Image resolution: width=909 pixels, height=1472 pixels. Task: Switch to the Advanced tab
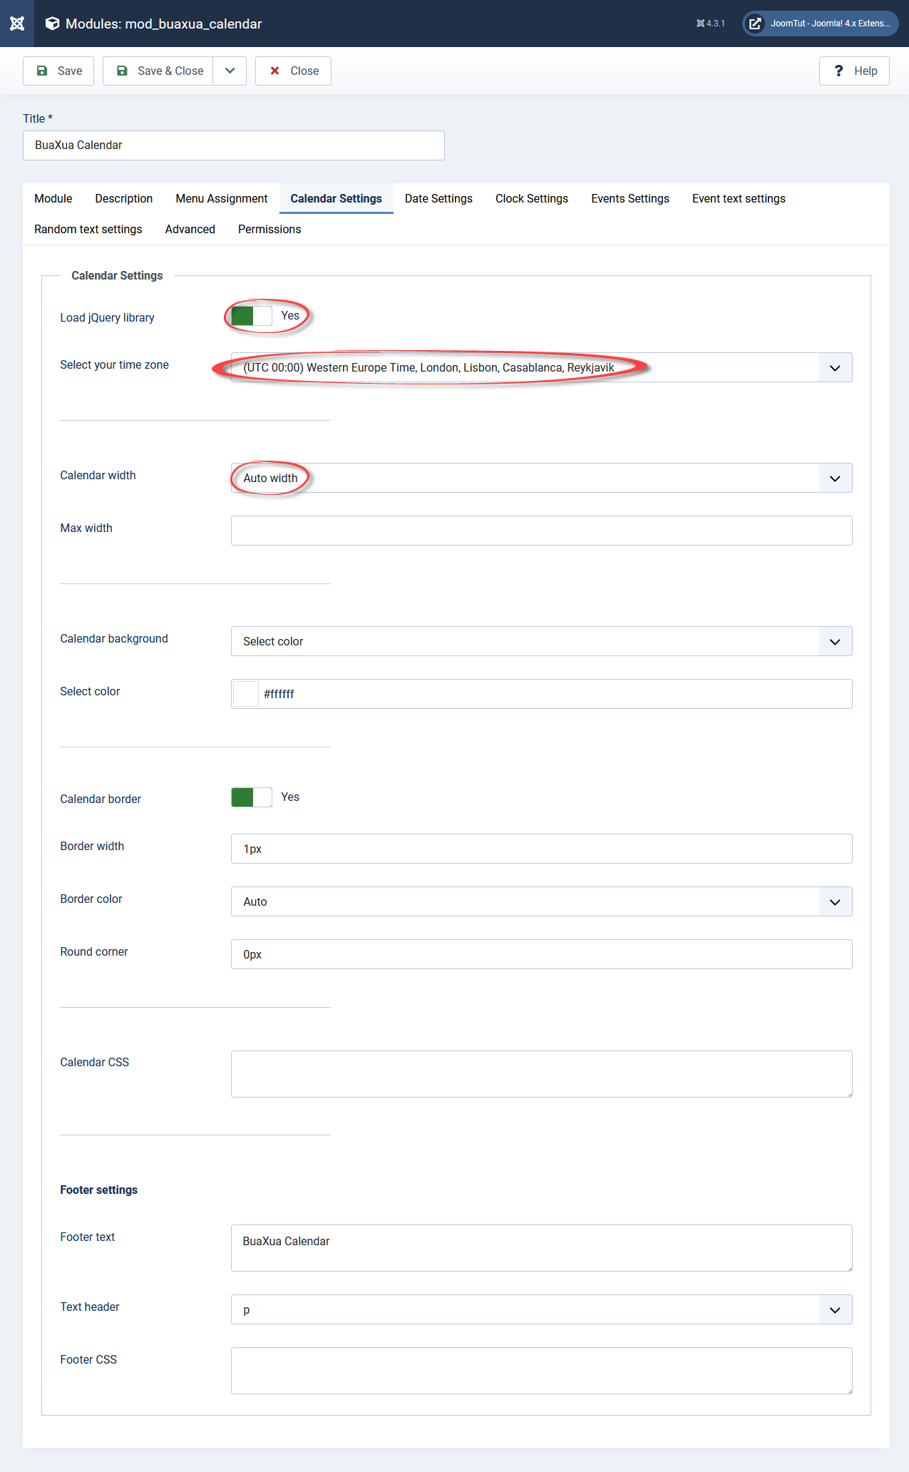[x=190, y=229]
